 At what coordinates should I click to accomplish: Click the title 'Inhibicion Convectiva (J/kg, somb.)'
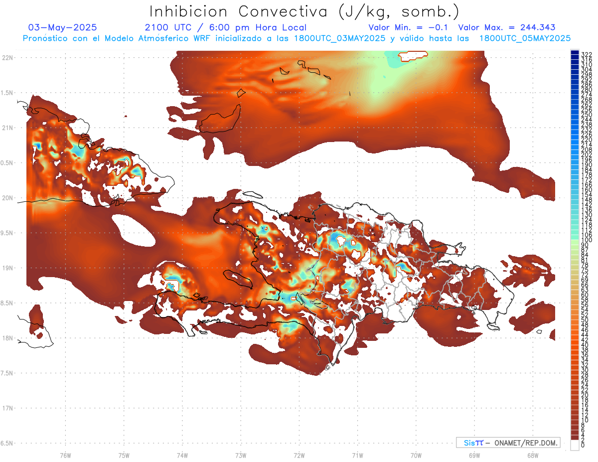(x=304, y=11)
